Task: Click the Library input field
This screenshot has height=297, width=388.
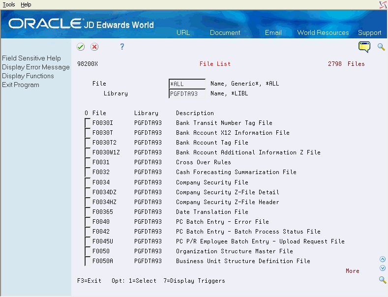Action: coord(187,94)
